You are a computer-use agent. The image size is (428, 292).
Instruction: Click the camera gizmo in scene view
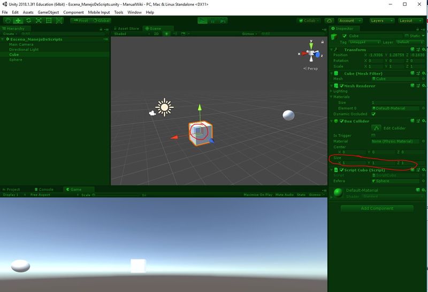tap(152, 113)
